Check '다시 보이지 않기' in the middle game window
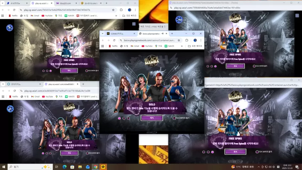302x170 pixels. (174, 118)
